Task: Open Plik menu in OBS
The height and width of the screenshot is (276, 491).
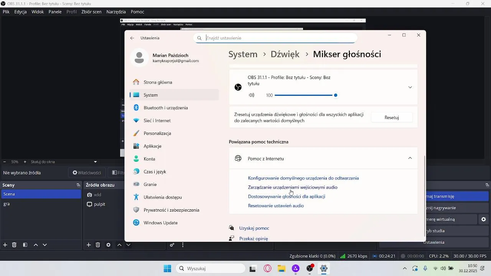Action: pos(6,12)
